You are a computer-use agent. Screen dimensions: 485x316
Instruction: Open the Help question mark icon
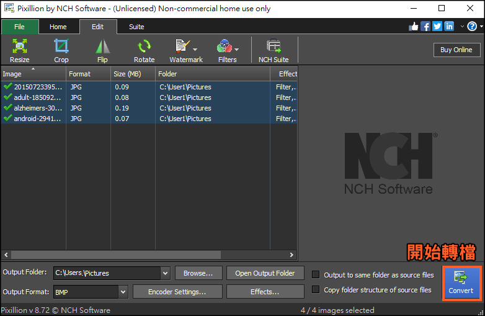click(472, 27)
